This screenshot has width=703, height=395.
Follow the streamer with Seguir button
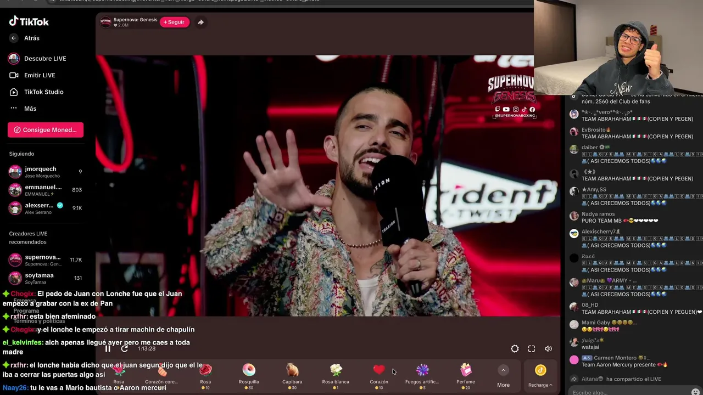coord(174,22)
